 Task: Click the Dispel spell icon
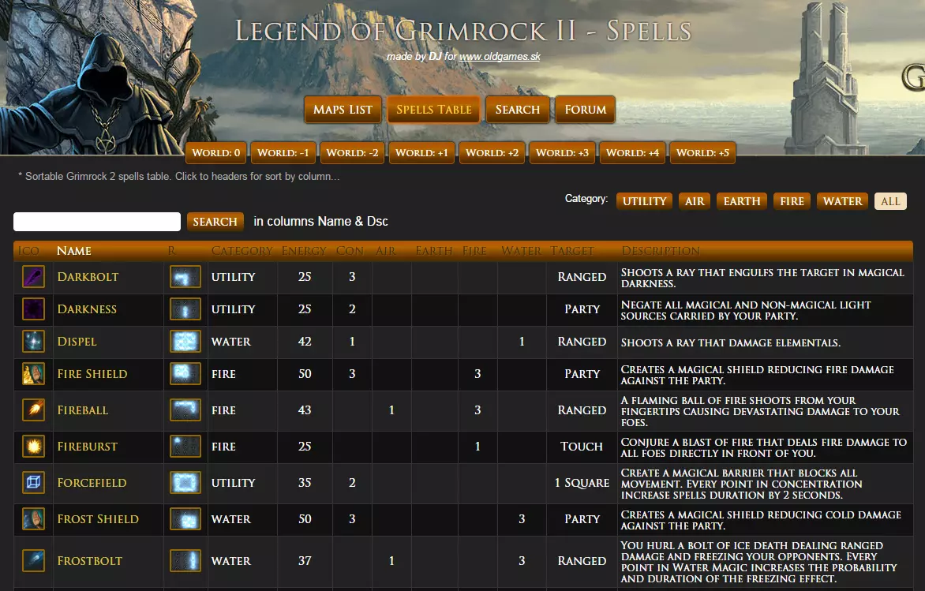[34, 342]
